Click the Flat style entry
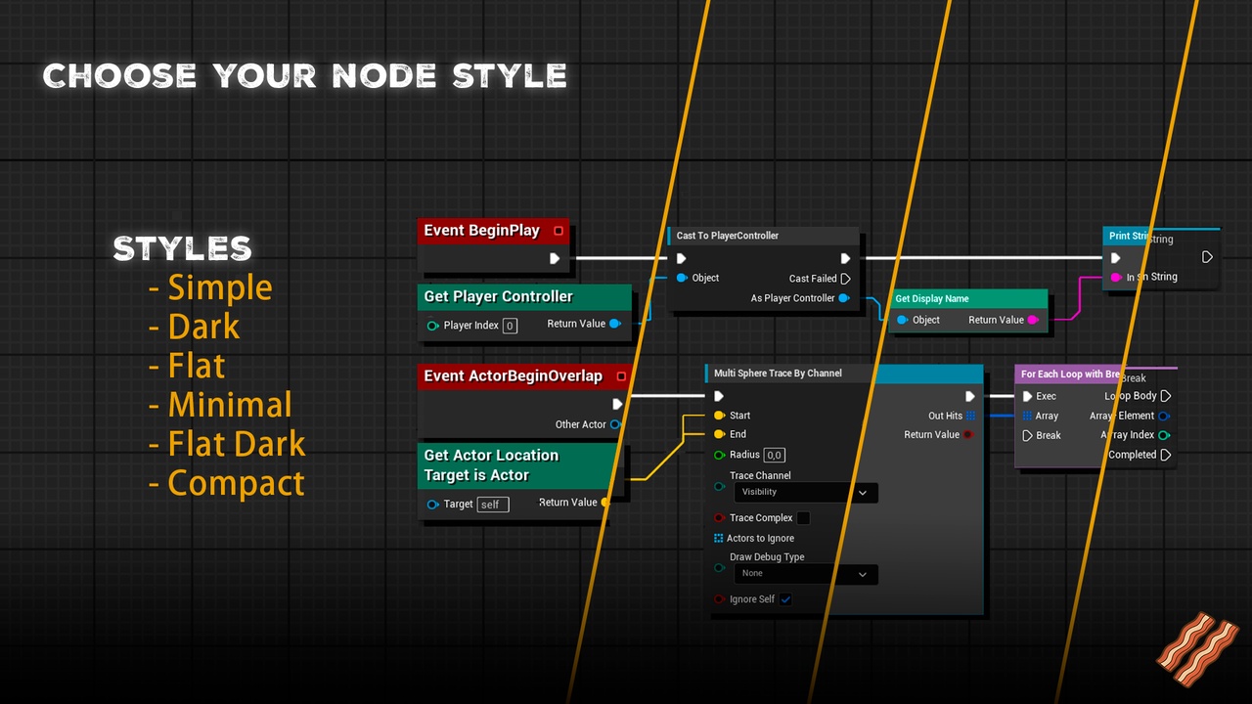Viewport: 1252px width, 704px height. coord(197,366)
